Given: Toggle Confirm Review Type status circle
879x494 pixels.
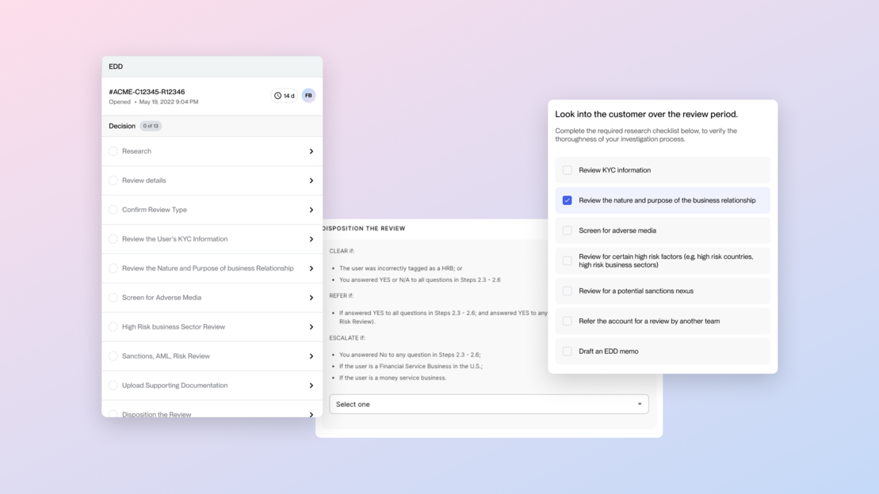Looking at the screenshot, I should pos(113,210).
